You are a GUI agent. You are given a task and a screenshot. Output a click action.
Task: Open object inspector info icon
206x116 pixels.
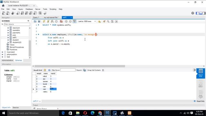[13, 13]
